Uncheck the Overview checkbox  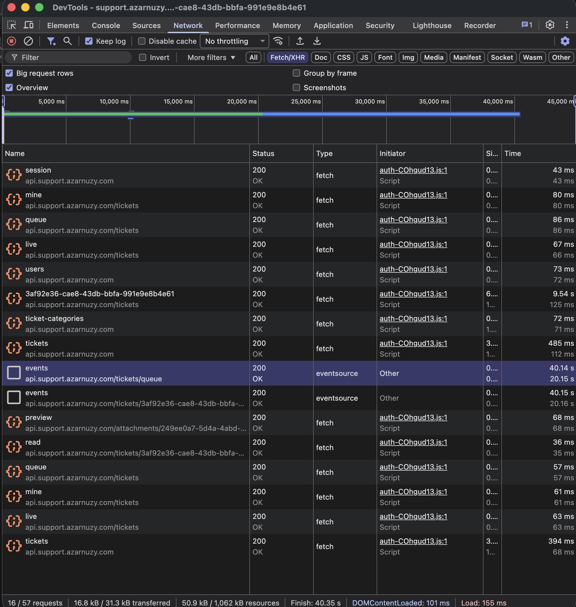(x=9, y=87)
